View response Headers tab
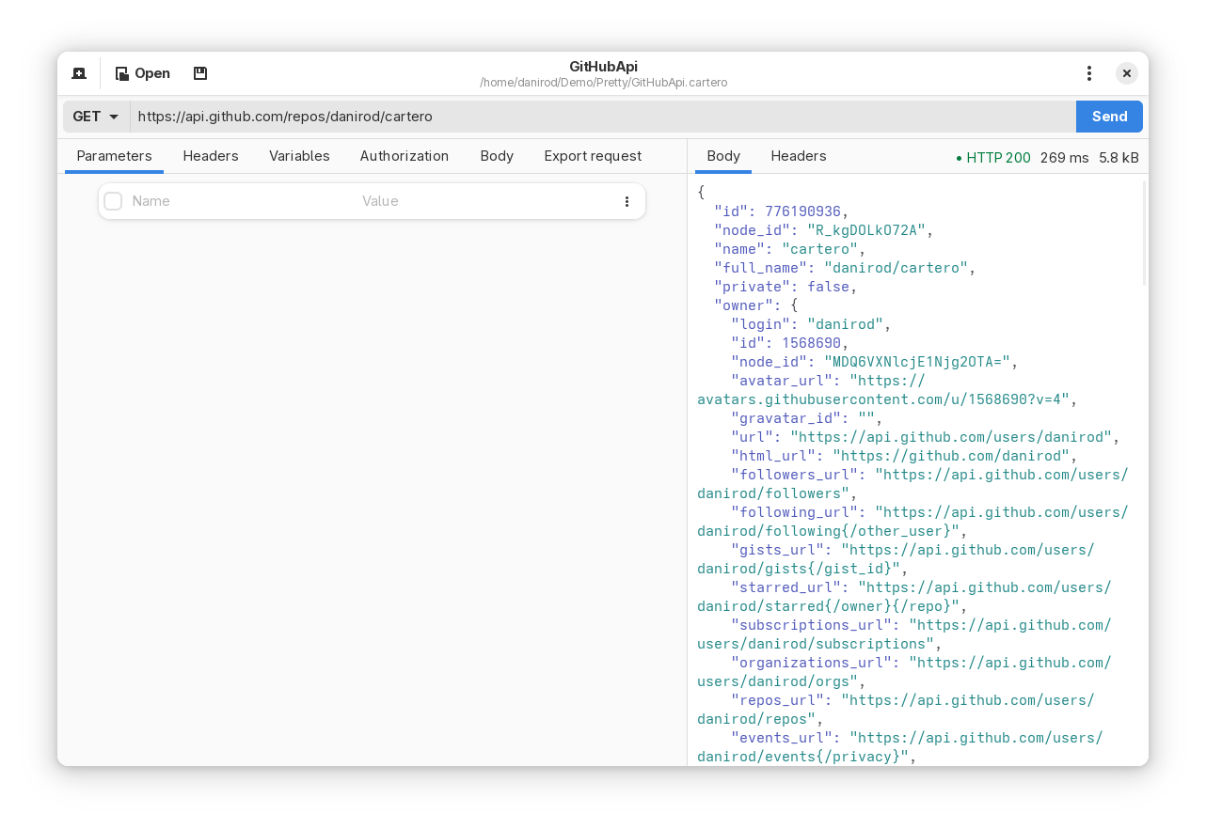Screen dimensions: 1206x829 [x=798, y=156]
